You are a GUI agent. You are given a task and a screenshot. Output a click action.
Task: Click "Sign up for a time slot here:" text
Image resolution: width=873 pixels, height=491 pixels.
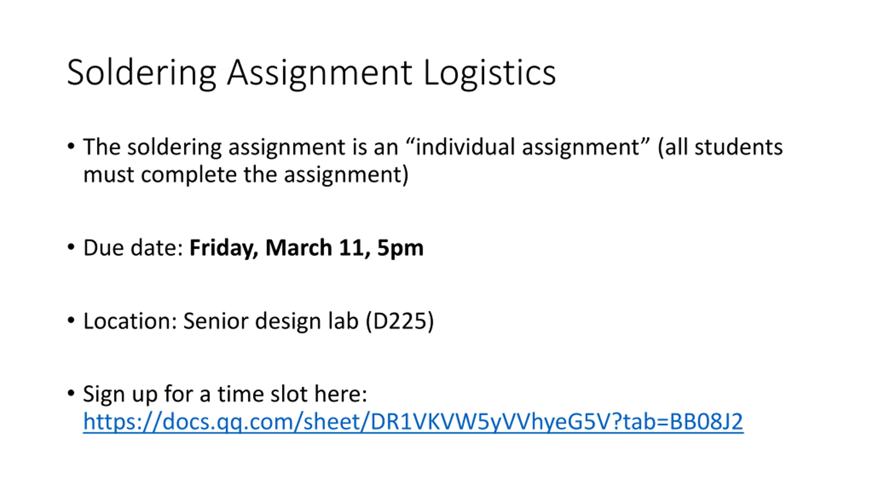click(225, 395)
